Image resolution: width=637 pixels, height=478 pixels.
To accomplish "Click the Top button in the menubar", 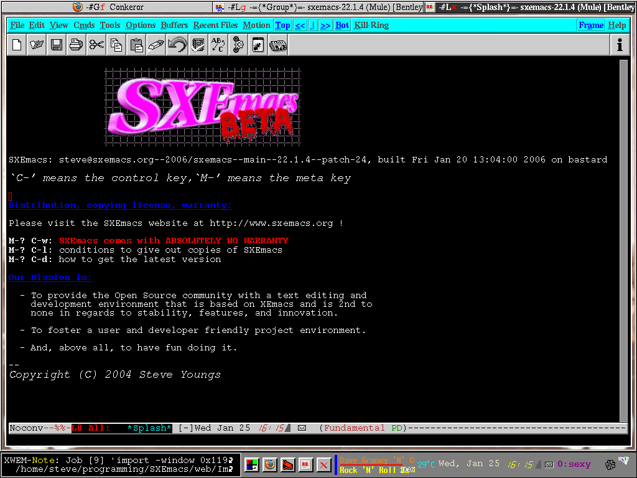I will tap(283, 25).
